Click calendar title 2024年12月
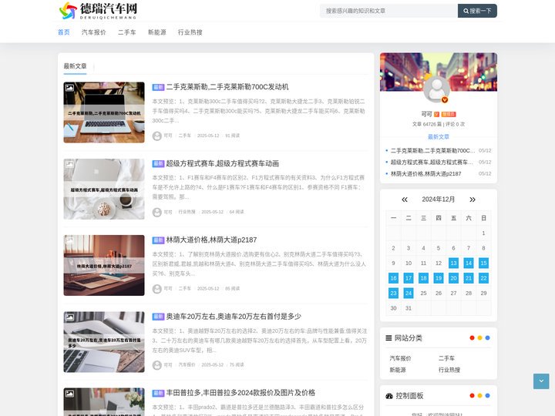 point(438,200)
